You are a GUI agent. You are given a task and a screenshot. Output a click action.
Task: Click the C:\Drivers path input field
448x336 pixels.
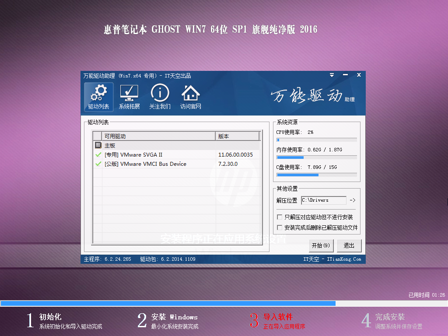click(324, 200)
